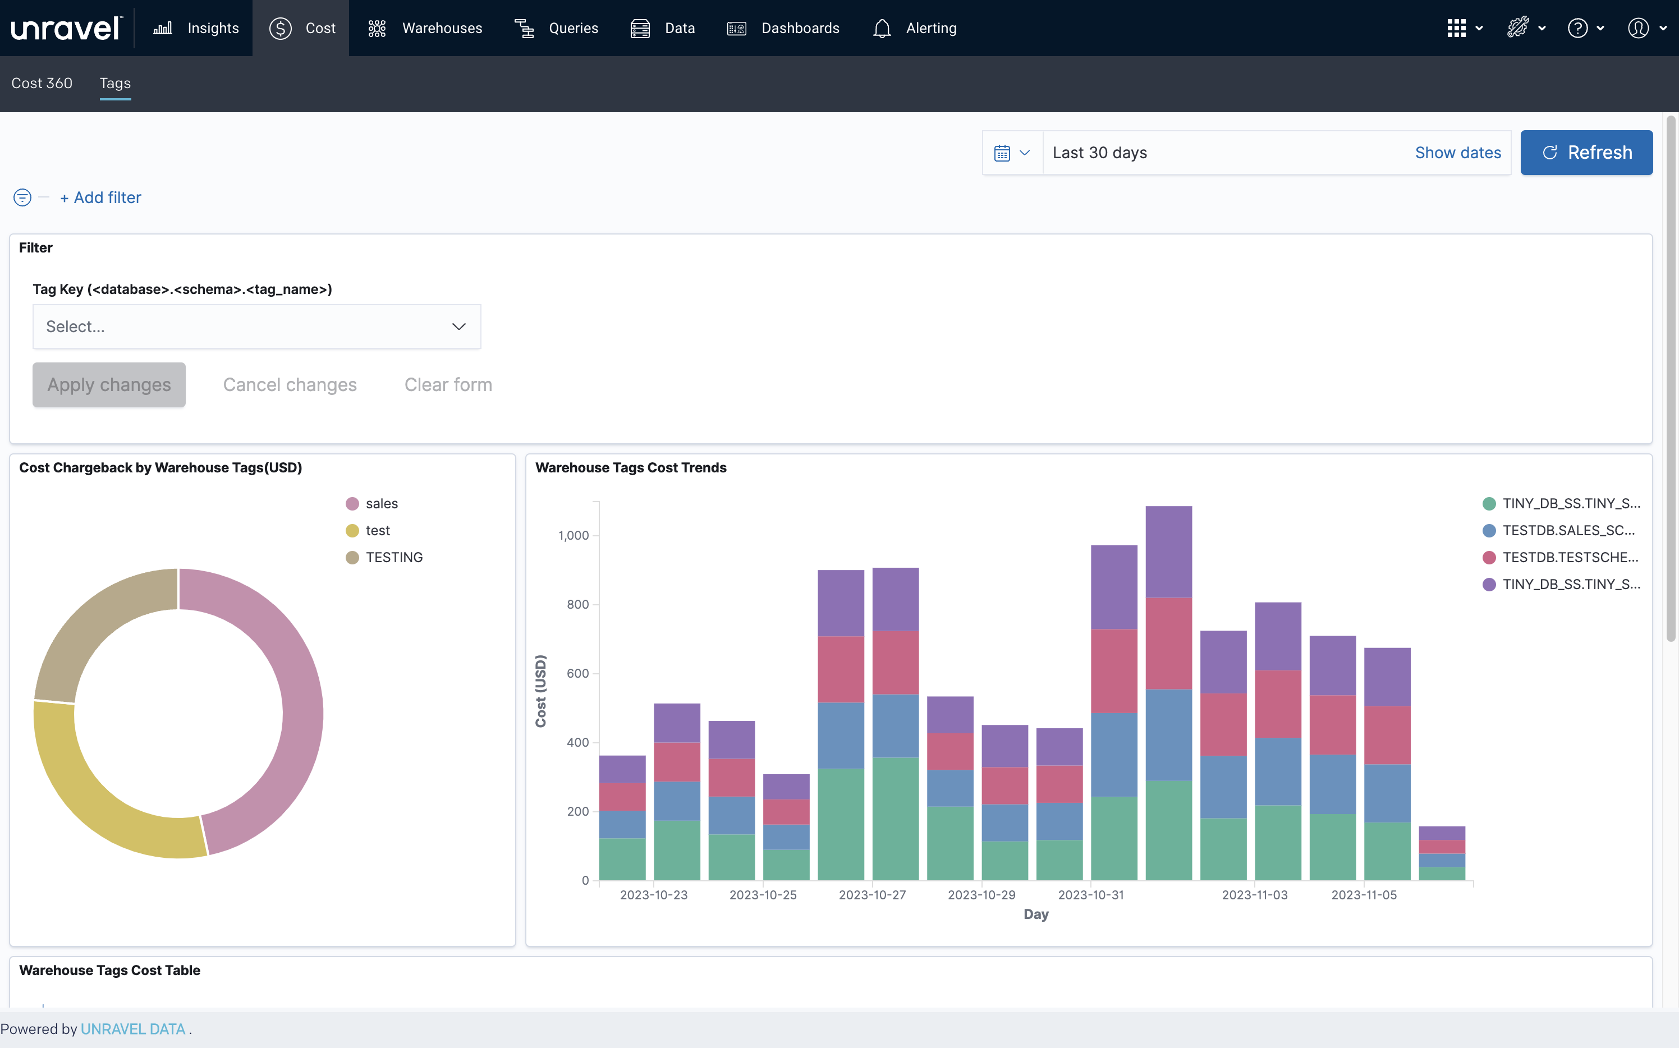Expand the Tag Key Select dropdown
Viewport: 1679px width, 1048px height.
256,327
